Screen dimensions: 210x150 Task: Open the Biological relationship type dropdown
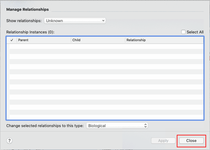point(117,126)
